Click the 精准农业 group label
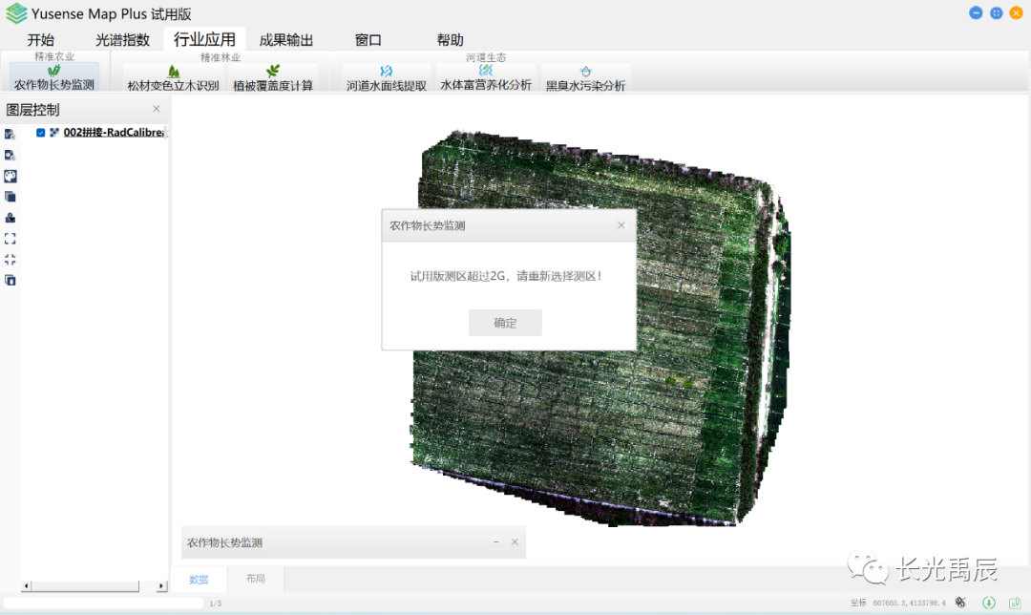 pos(53,57)
